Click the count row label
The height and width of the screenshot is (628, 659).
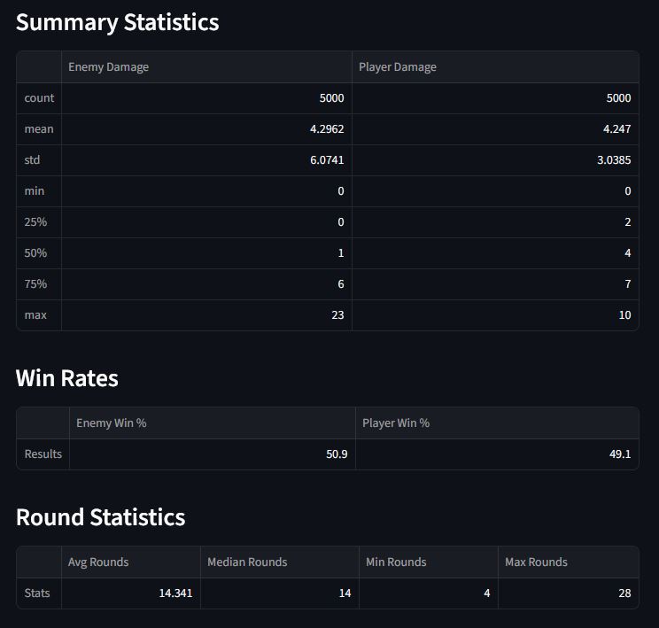39,98
